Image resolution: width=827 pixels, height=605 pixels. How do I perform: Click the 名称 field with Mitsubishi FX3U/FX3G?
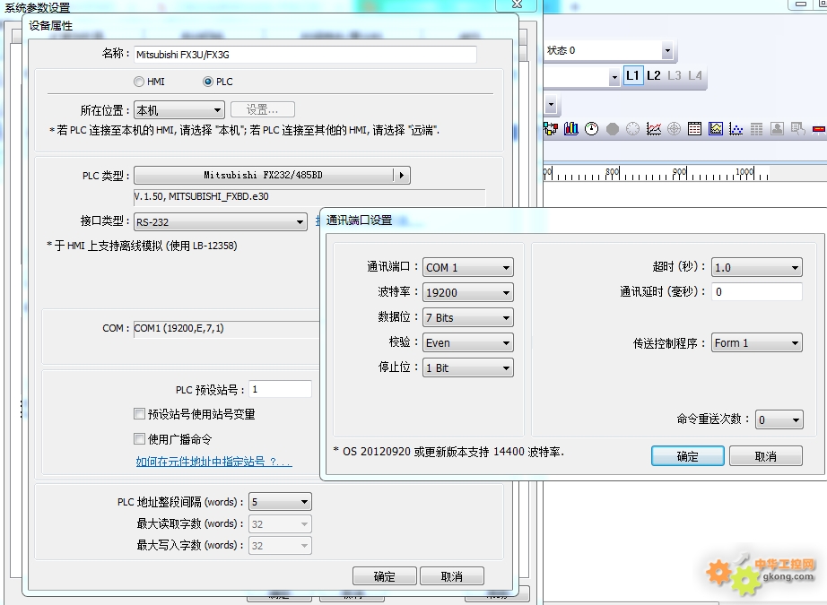tap(305, 55)
